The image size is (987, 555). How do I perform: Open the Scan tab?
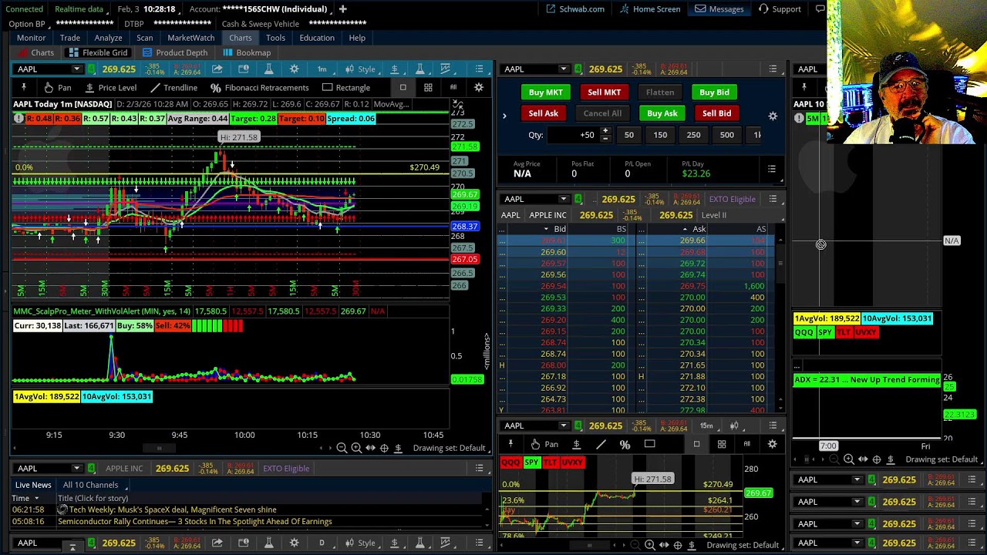(144, 38)
